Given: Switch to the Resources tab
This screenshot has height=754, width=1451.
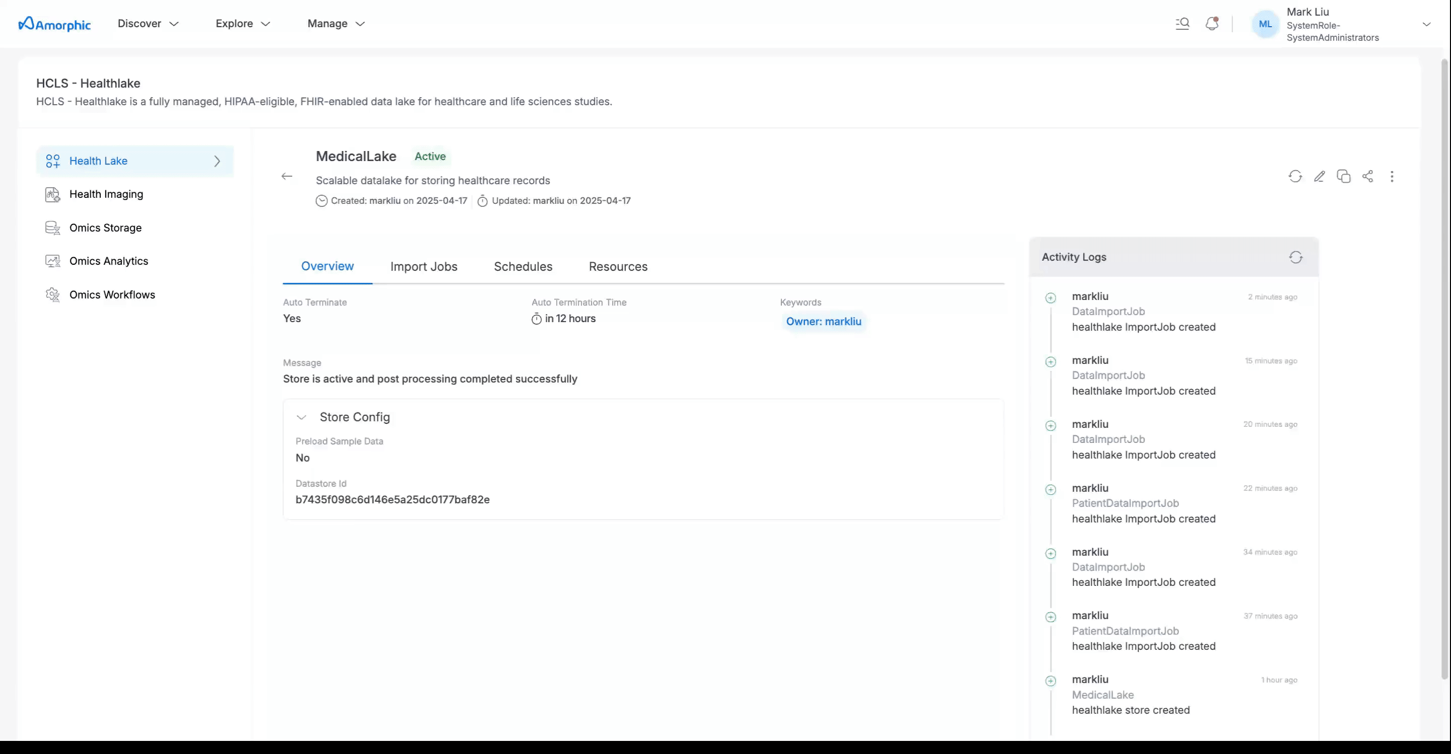Looking at the screenshot, I should [618, 266].
